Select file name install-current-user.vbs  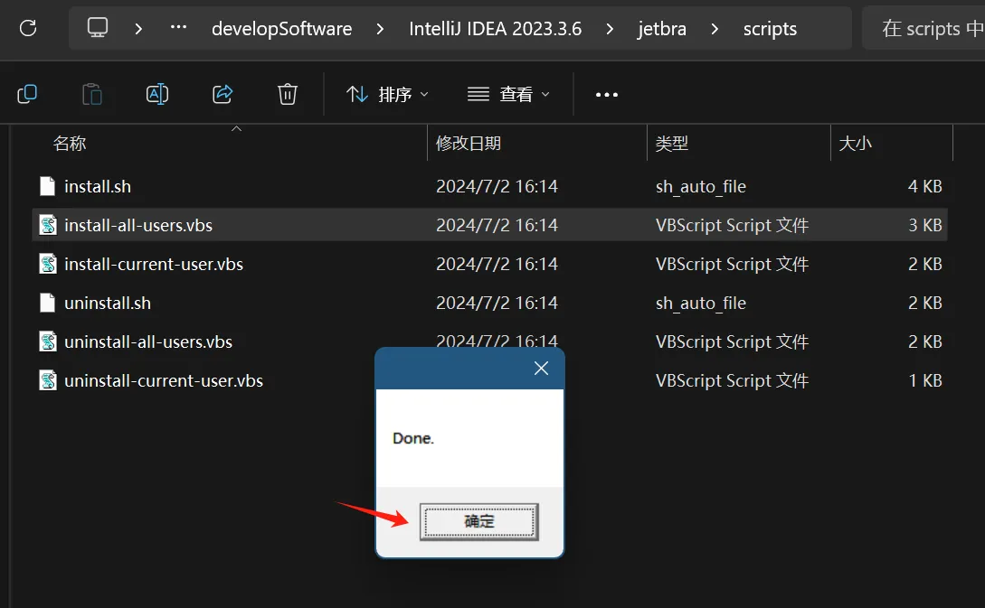pyautogui.click(x=153, y=264)
